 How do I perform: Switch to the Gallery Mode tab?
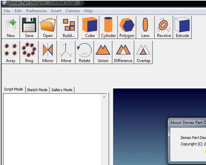(62, 90)
